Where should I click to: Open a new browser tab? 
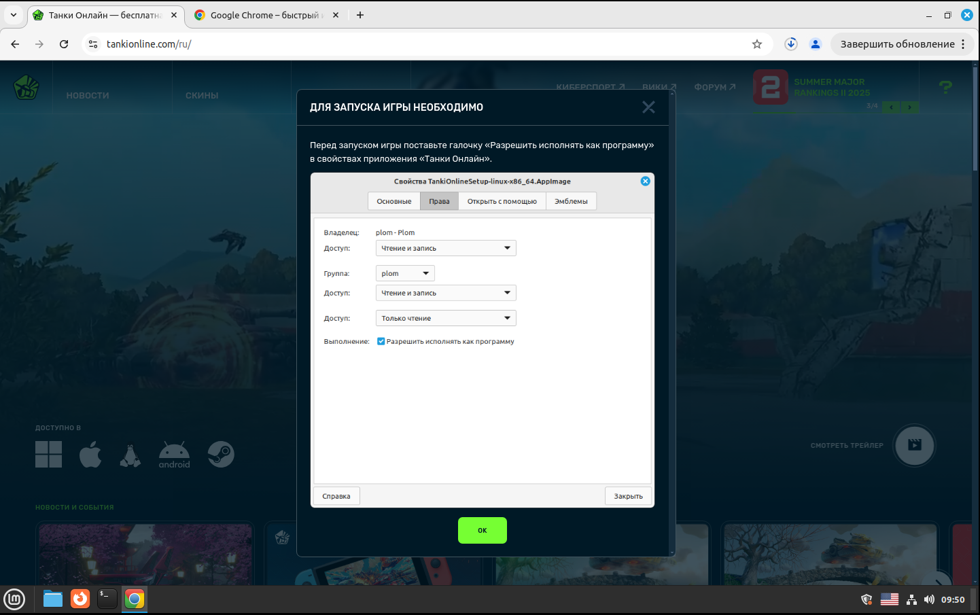(360, 15)
